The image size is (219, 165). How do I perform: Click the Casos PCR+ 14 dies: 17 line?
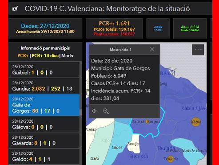pyautogui.click(x=118, y=83)
